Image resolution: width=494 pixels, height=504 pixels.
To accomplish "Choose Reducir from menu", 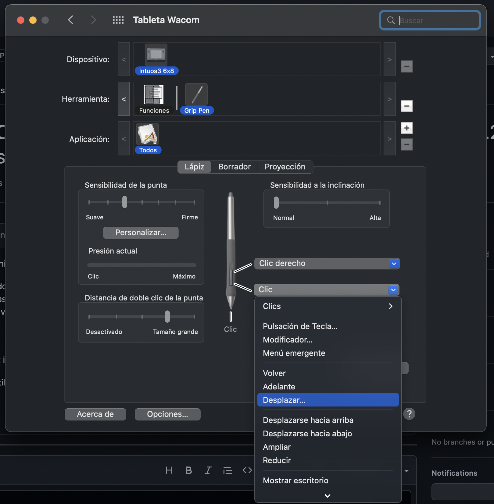I will (x=328, y=460).
